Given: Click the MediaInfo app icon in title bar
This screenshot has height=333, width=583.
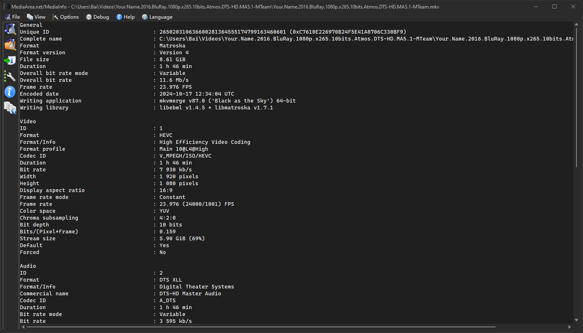Looking at the screenshot, I should point(7,7).
